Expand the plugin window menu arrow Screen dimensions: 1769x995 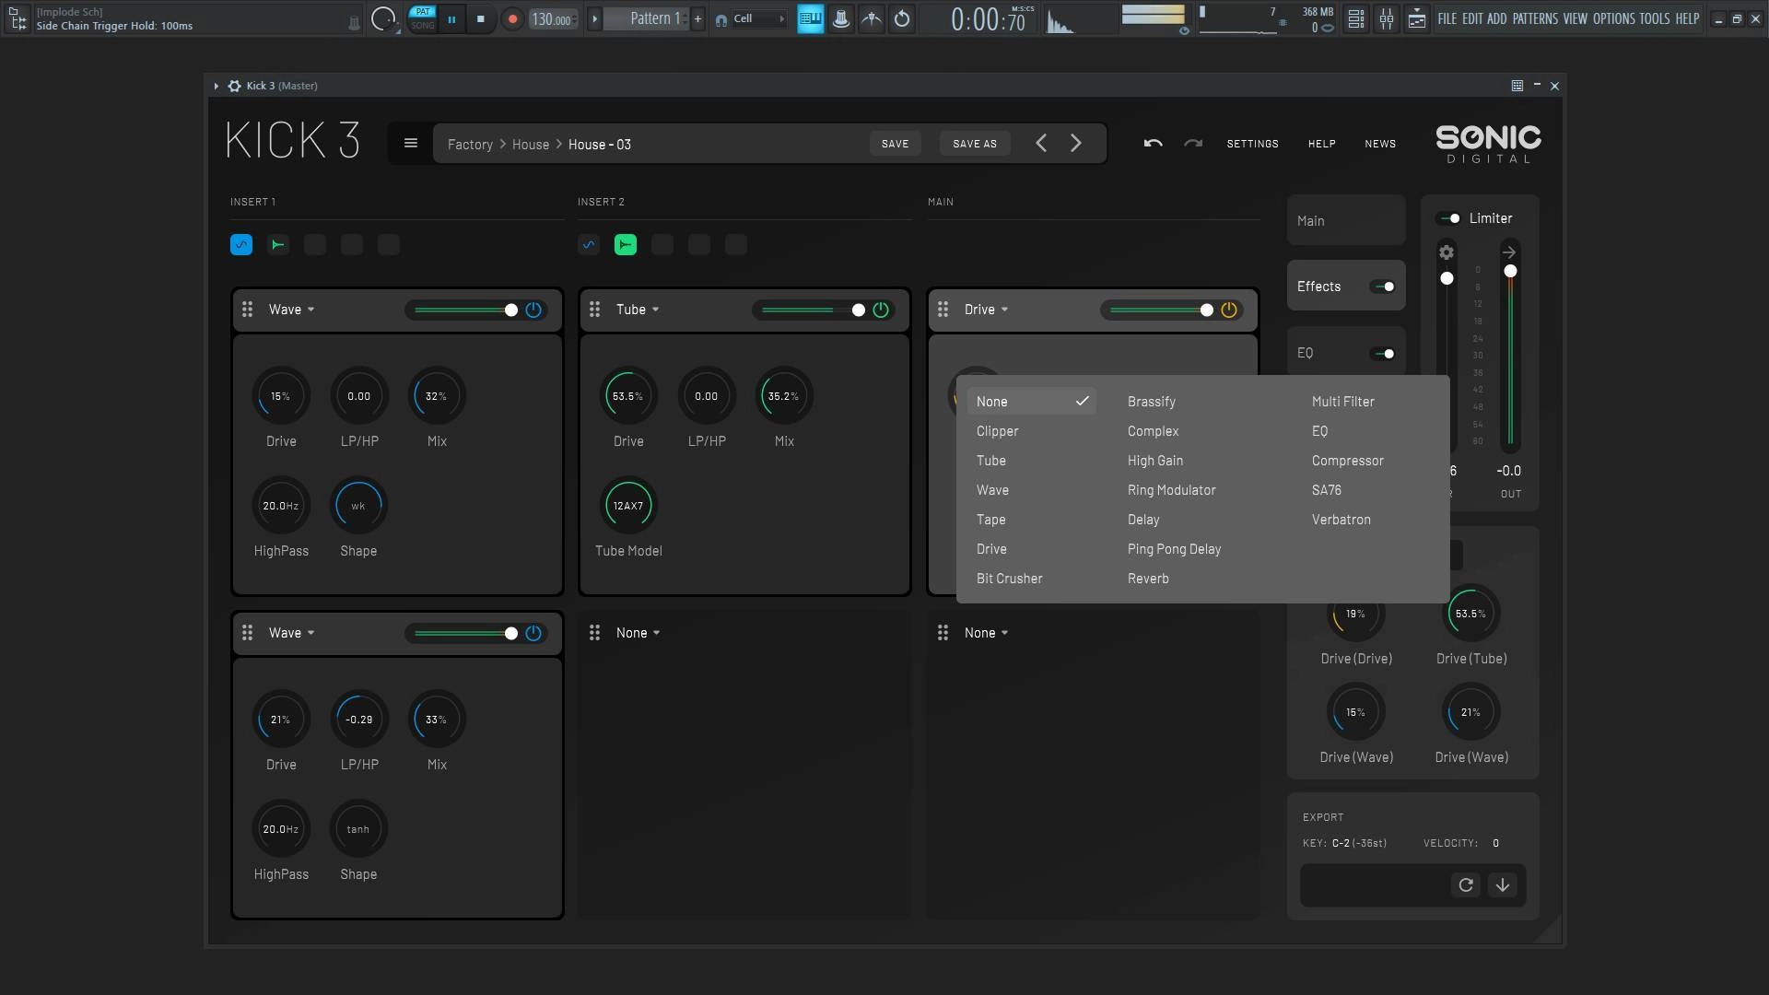click(217, 86)
